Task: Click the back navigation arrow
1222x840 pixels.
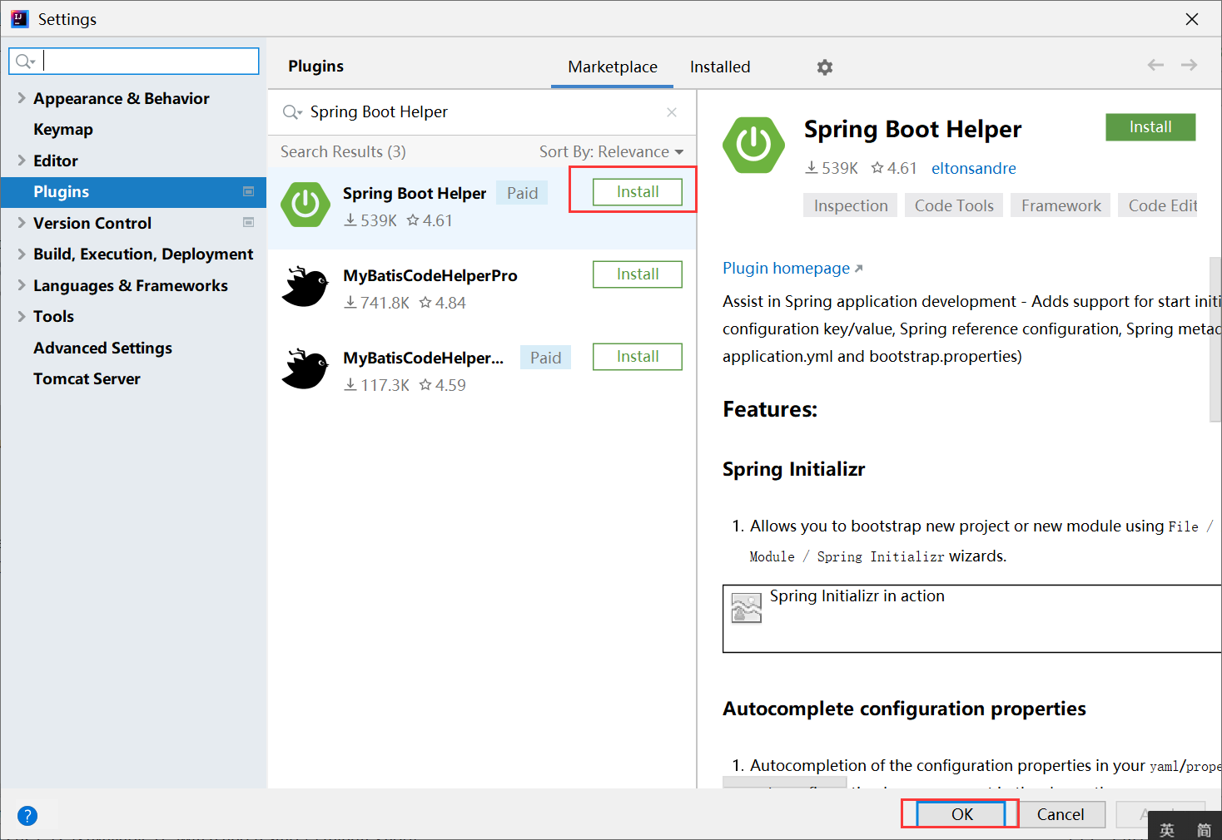Action: pyautogui.click(x=1155, y=65)
